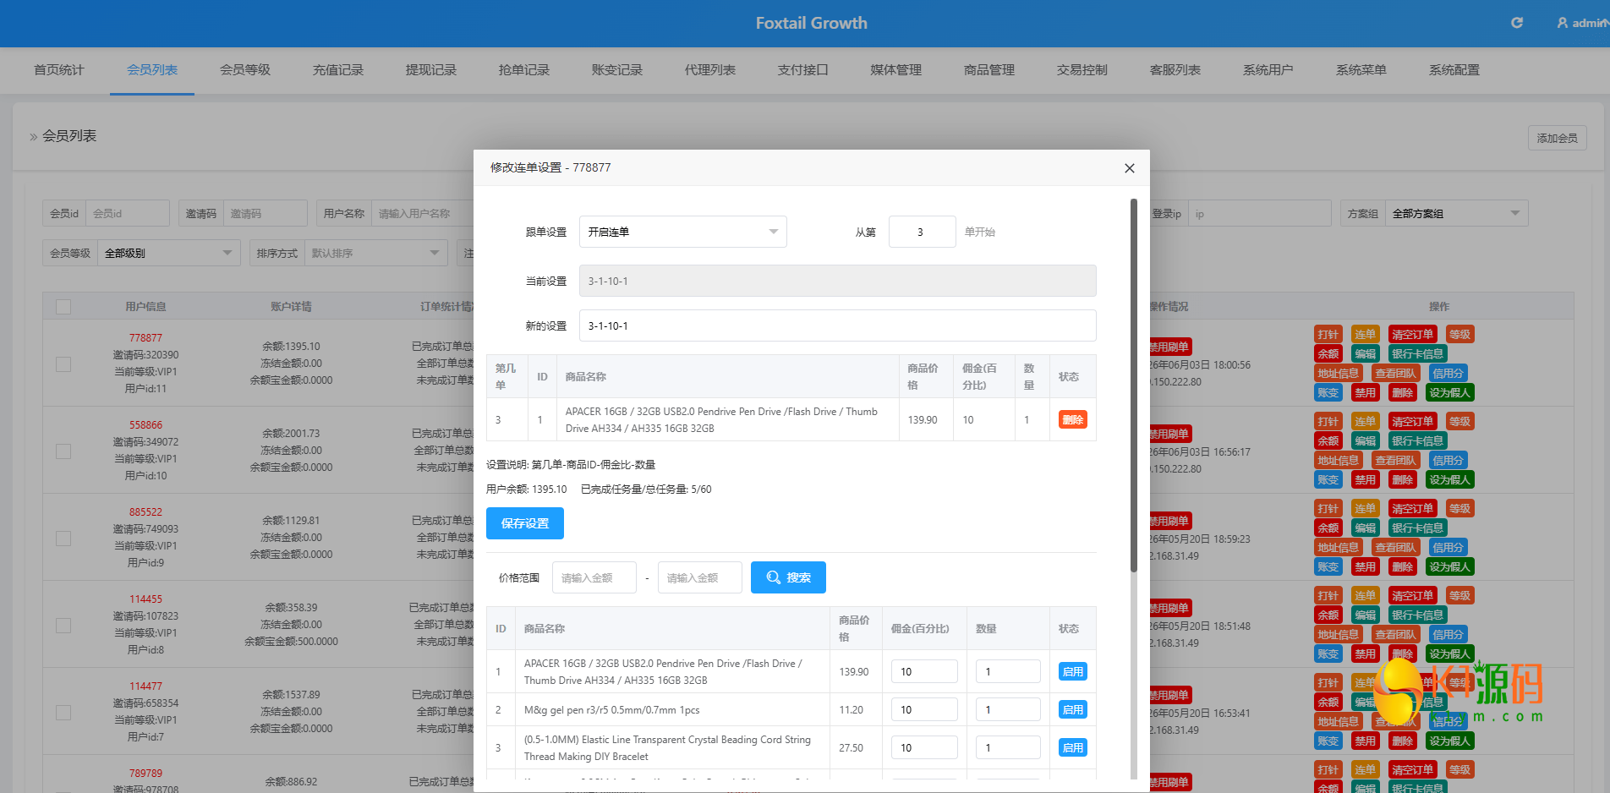This screenshot has height=793, width=1610.
Task: Click member ID 558866 link
Action: click(x=145, y=424)
